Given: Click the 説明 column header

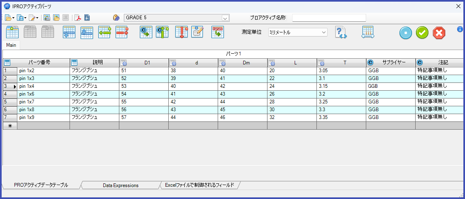Looking at the screenshot, I should pyautogui.click(x=95, y=62).
